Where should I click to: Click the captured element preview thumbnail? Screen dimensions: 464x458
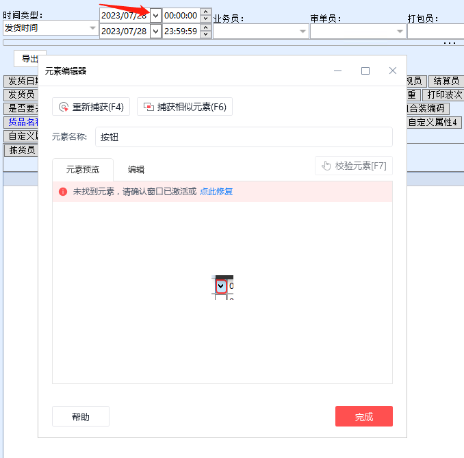[x=222, y=287]
